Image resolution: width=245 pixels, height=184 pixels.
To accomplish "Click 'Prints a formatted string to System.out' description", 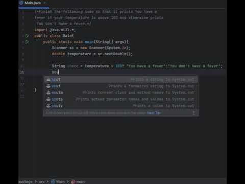I will point(152,86).
